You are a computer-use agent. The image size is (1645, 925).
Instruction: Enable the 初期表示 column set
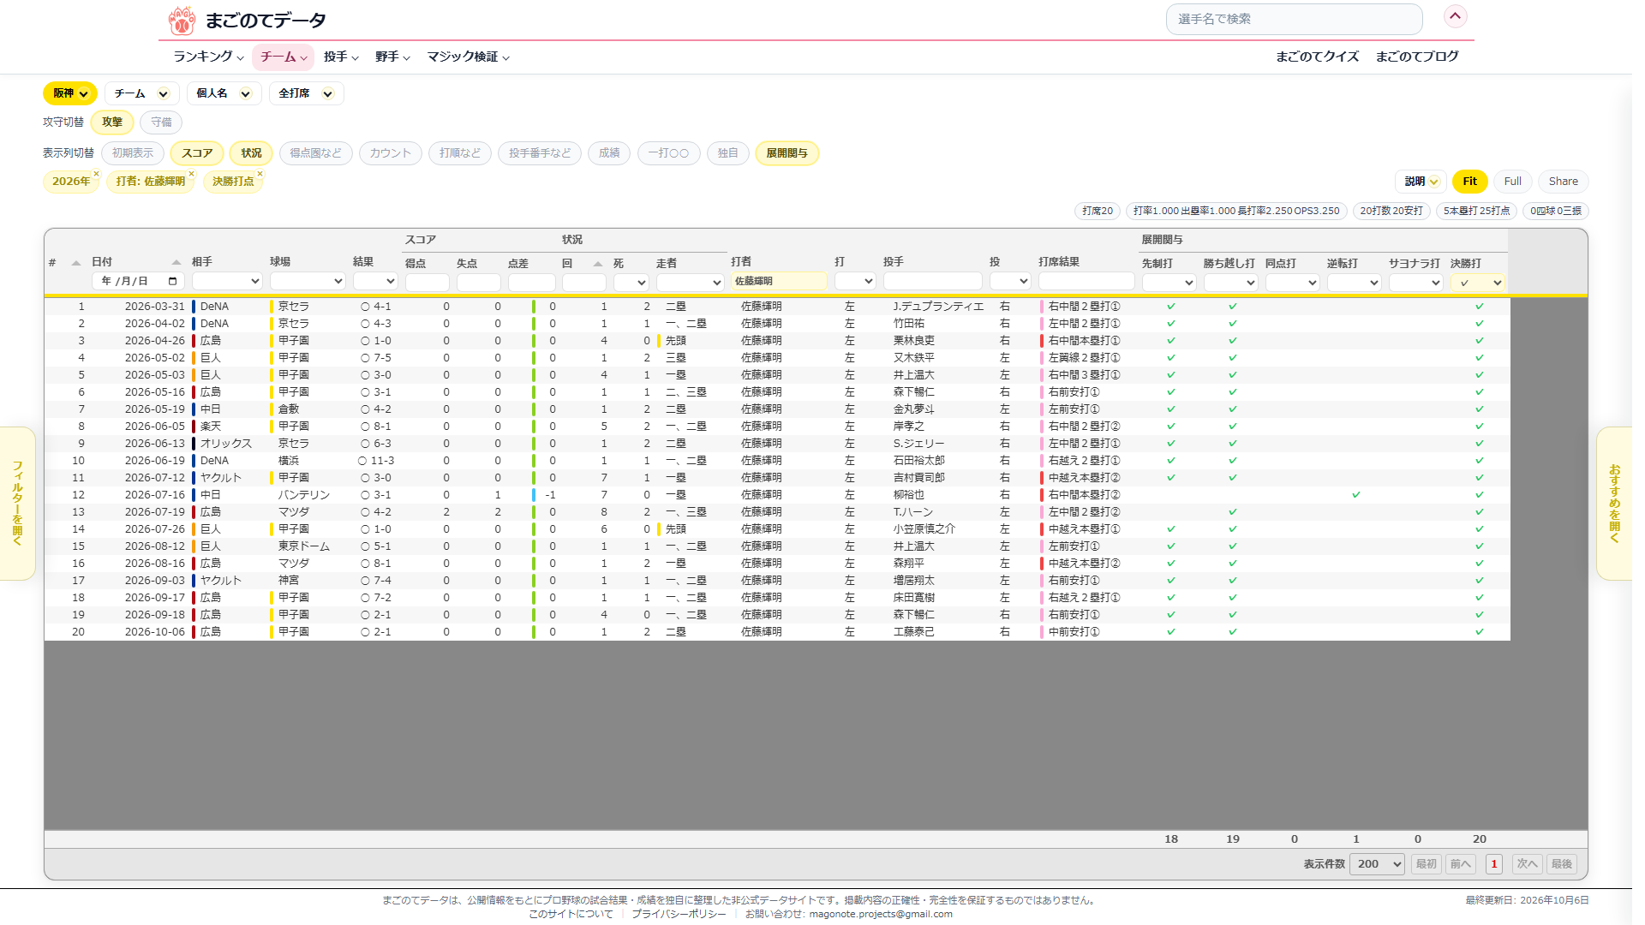133,153
